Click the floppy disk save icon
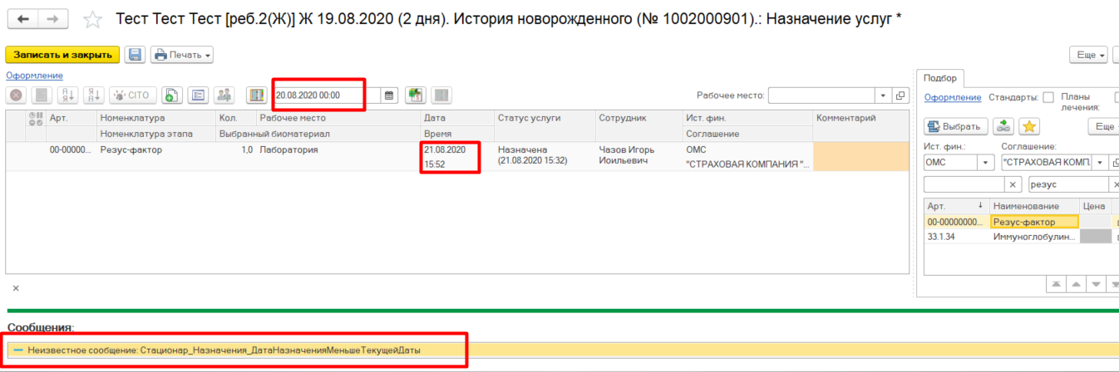 point(136,55)
